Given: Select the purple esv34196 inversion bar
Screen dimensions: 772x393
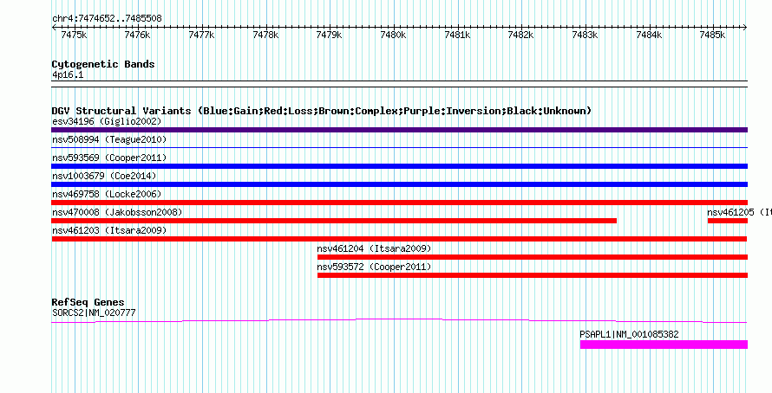Looking at the screenshot, I should point(399,130).
